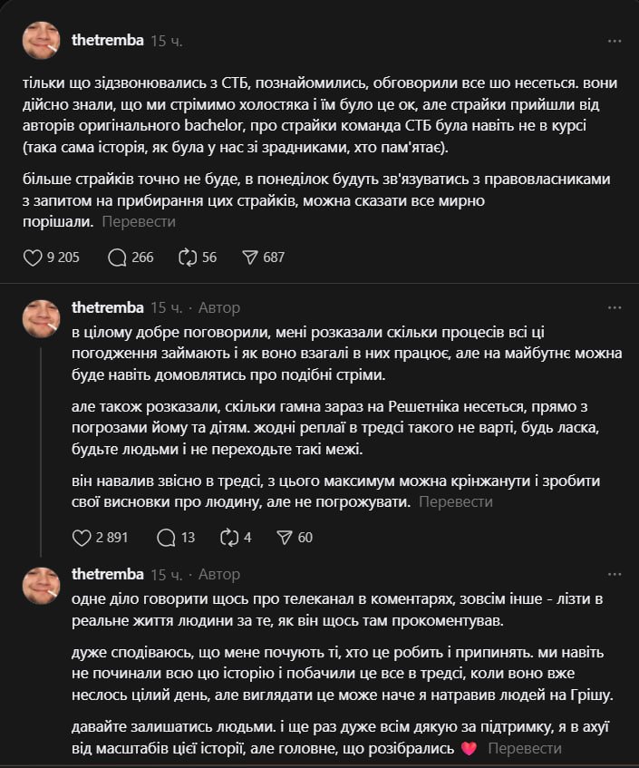Like the second post with 2 891 likes
The image size is (639, 768).
pos(82,538)
